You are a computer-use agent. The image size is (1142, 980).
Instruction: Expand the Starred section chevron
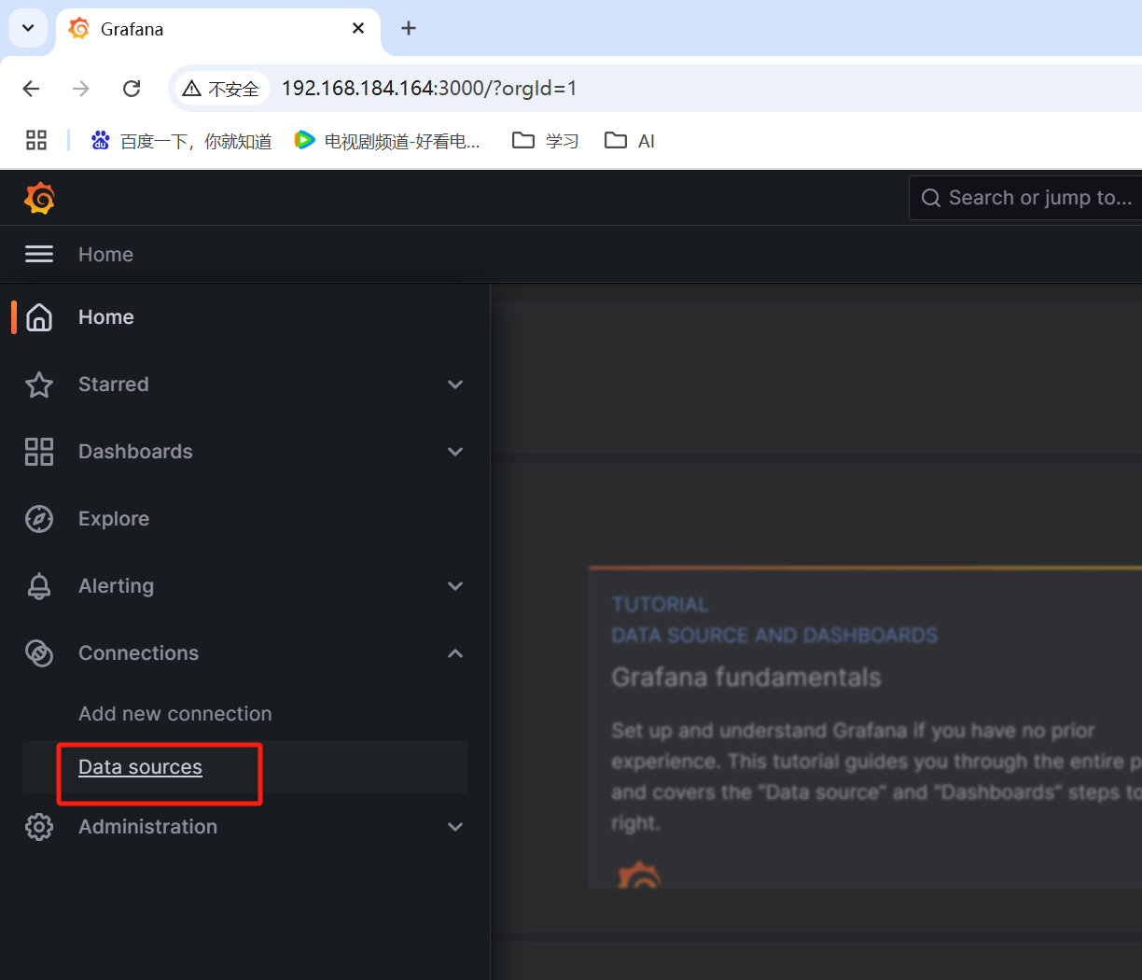[x=455, y=385]
